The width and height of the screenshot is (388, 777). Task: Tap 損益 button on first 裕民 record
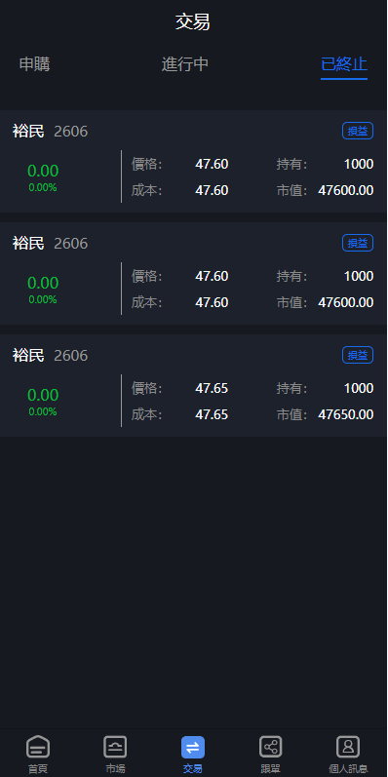pos(357,131)
